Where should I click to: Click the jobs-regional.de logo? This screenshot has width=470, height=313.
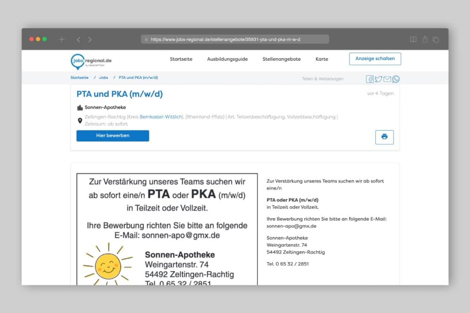91,62
